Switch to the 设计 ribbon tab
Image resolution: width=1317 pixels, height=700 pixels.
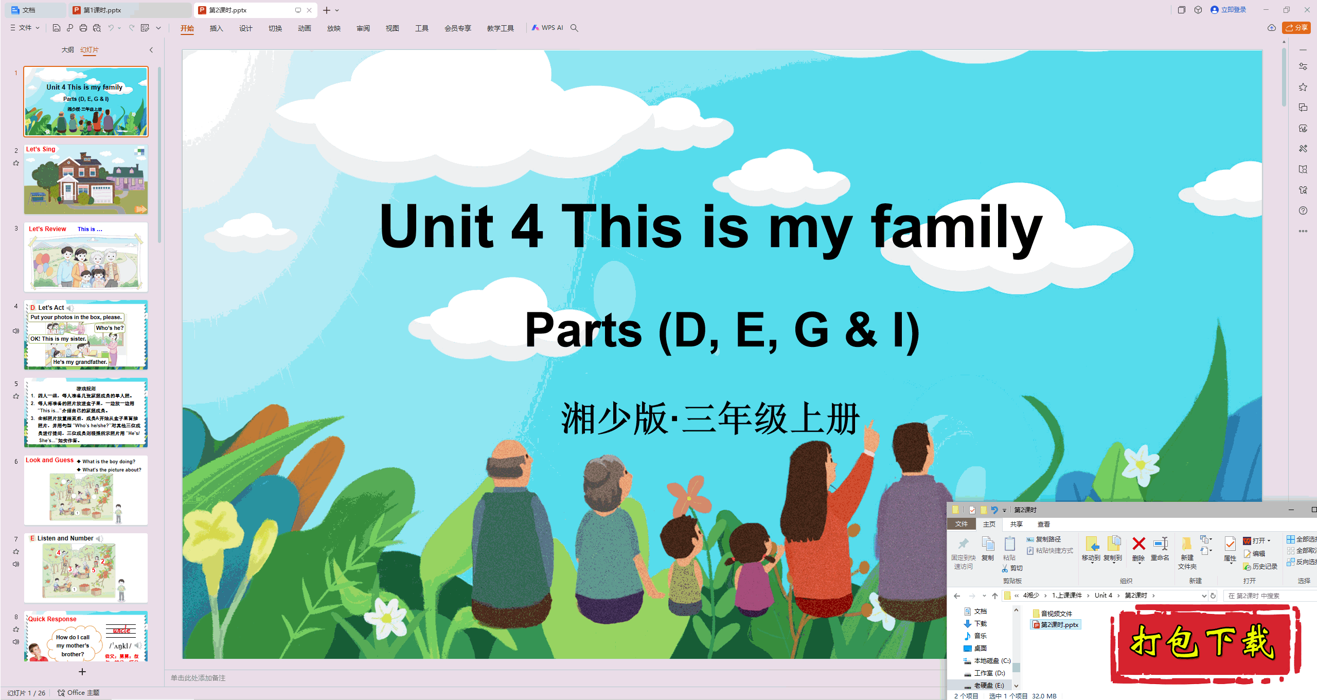point(245,28)
